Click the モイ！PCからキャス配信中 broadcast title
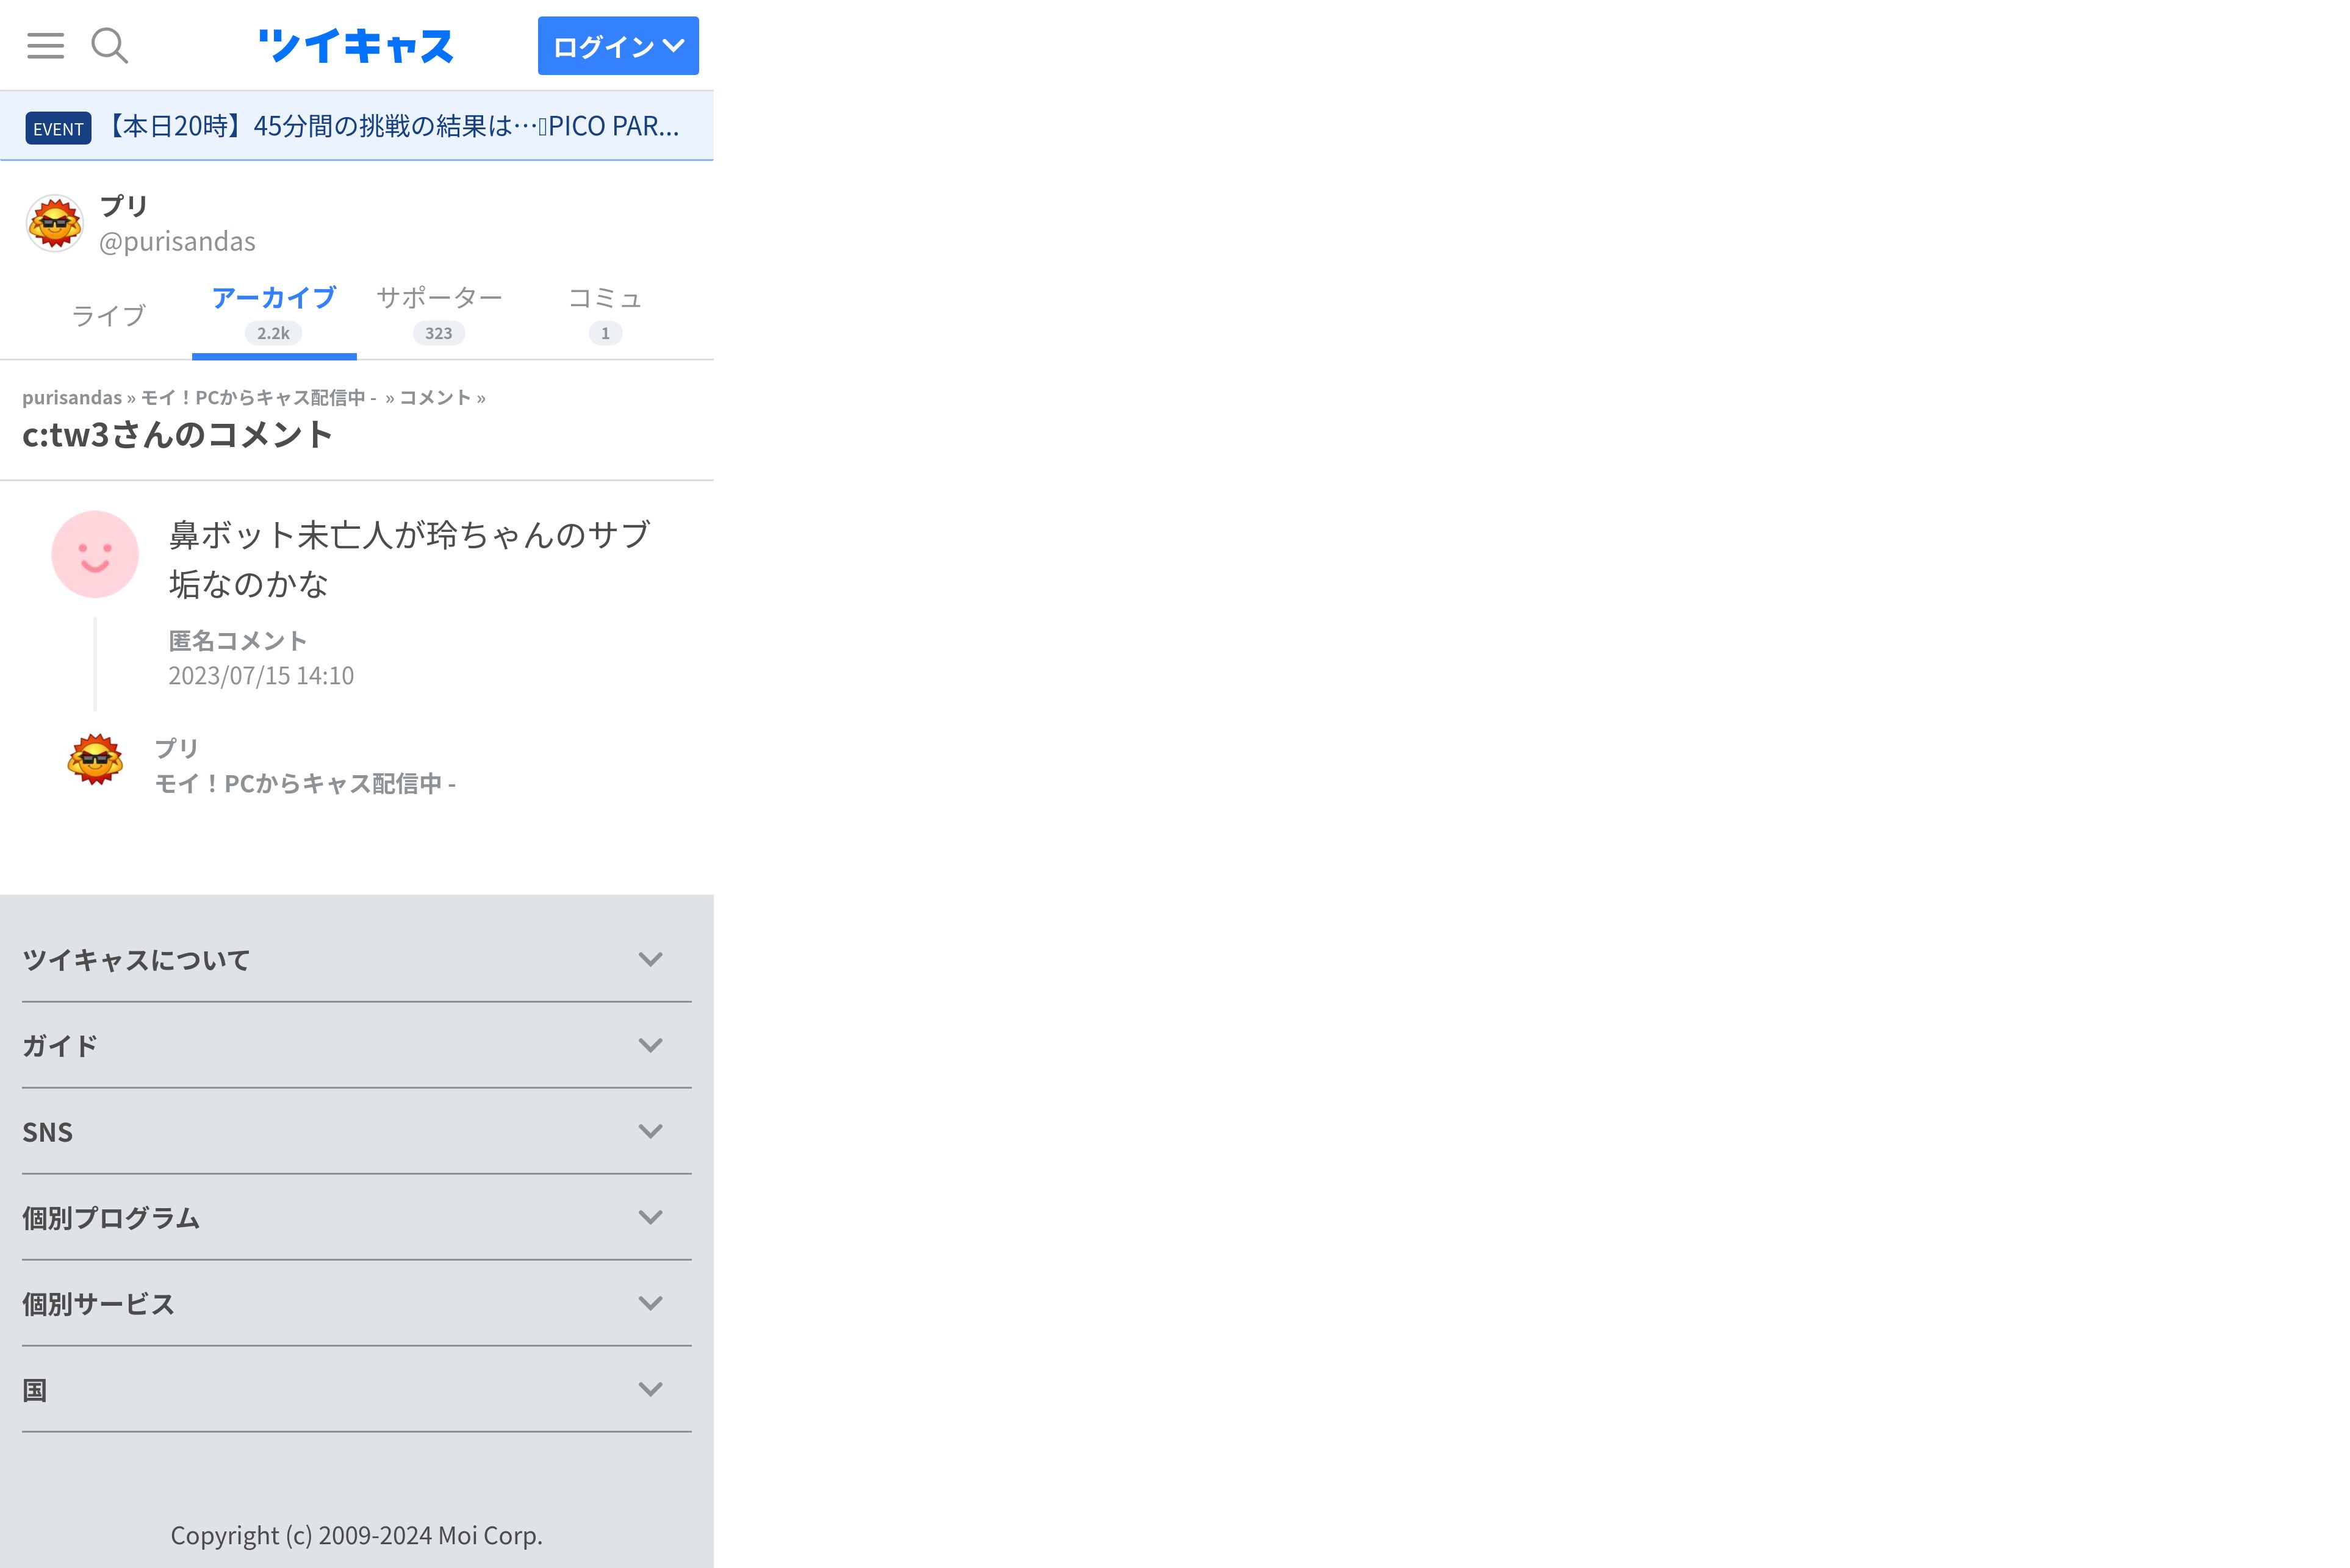Viewport: 2350px width, 1568px height. (x=305, y=784)
